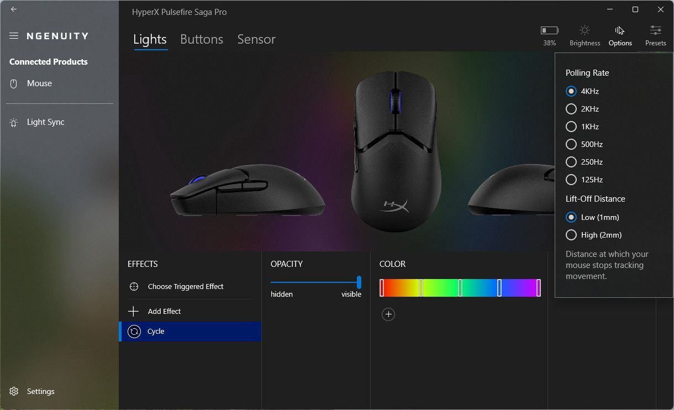This screenshot has width=674, height=410.
Task: Check the battery level icon
Action: [x=549, y=30]
